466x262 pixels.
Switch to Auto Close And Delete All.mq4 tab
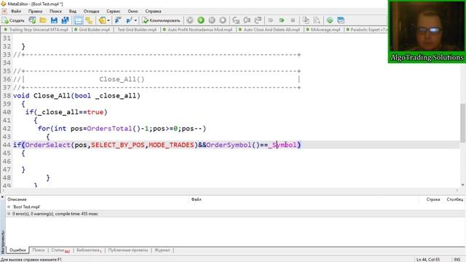tap(269, 30)
